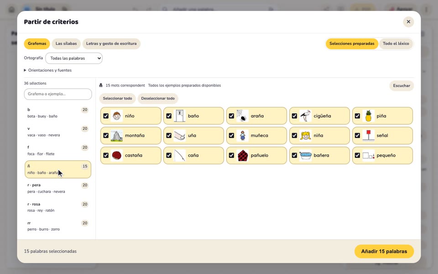Click the Escuchar button
The image size is (438, 274).
(x=401, y=85)
